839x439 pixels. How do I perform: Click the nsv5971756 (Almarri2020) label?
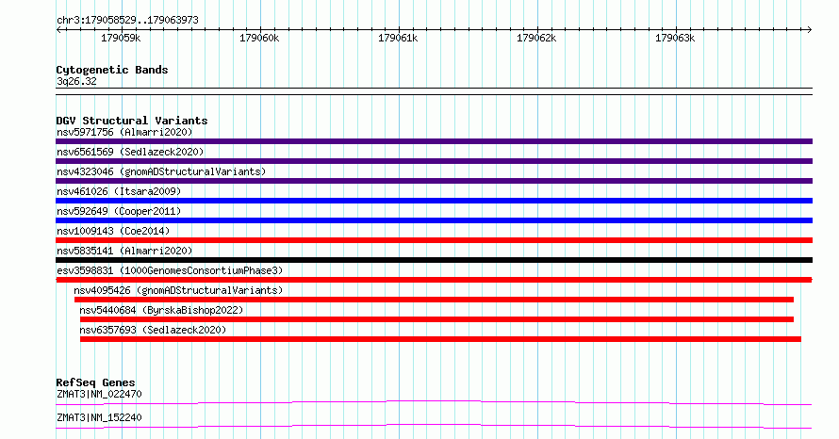[x=124, y=132]
